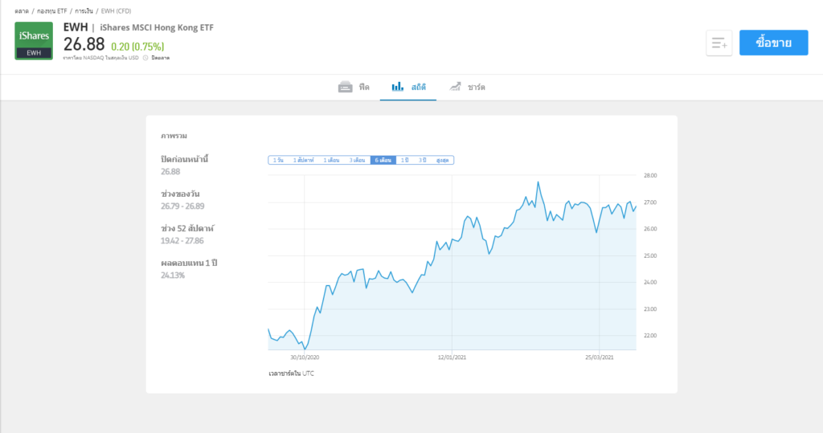The height and width of the screenshot is (433, 823).
Task: Select the สูงสุด (max) time range
Action: tap(442, 160)
